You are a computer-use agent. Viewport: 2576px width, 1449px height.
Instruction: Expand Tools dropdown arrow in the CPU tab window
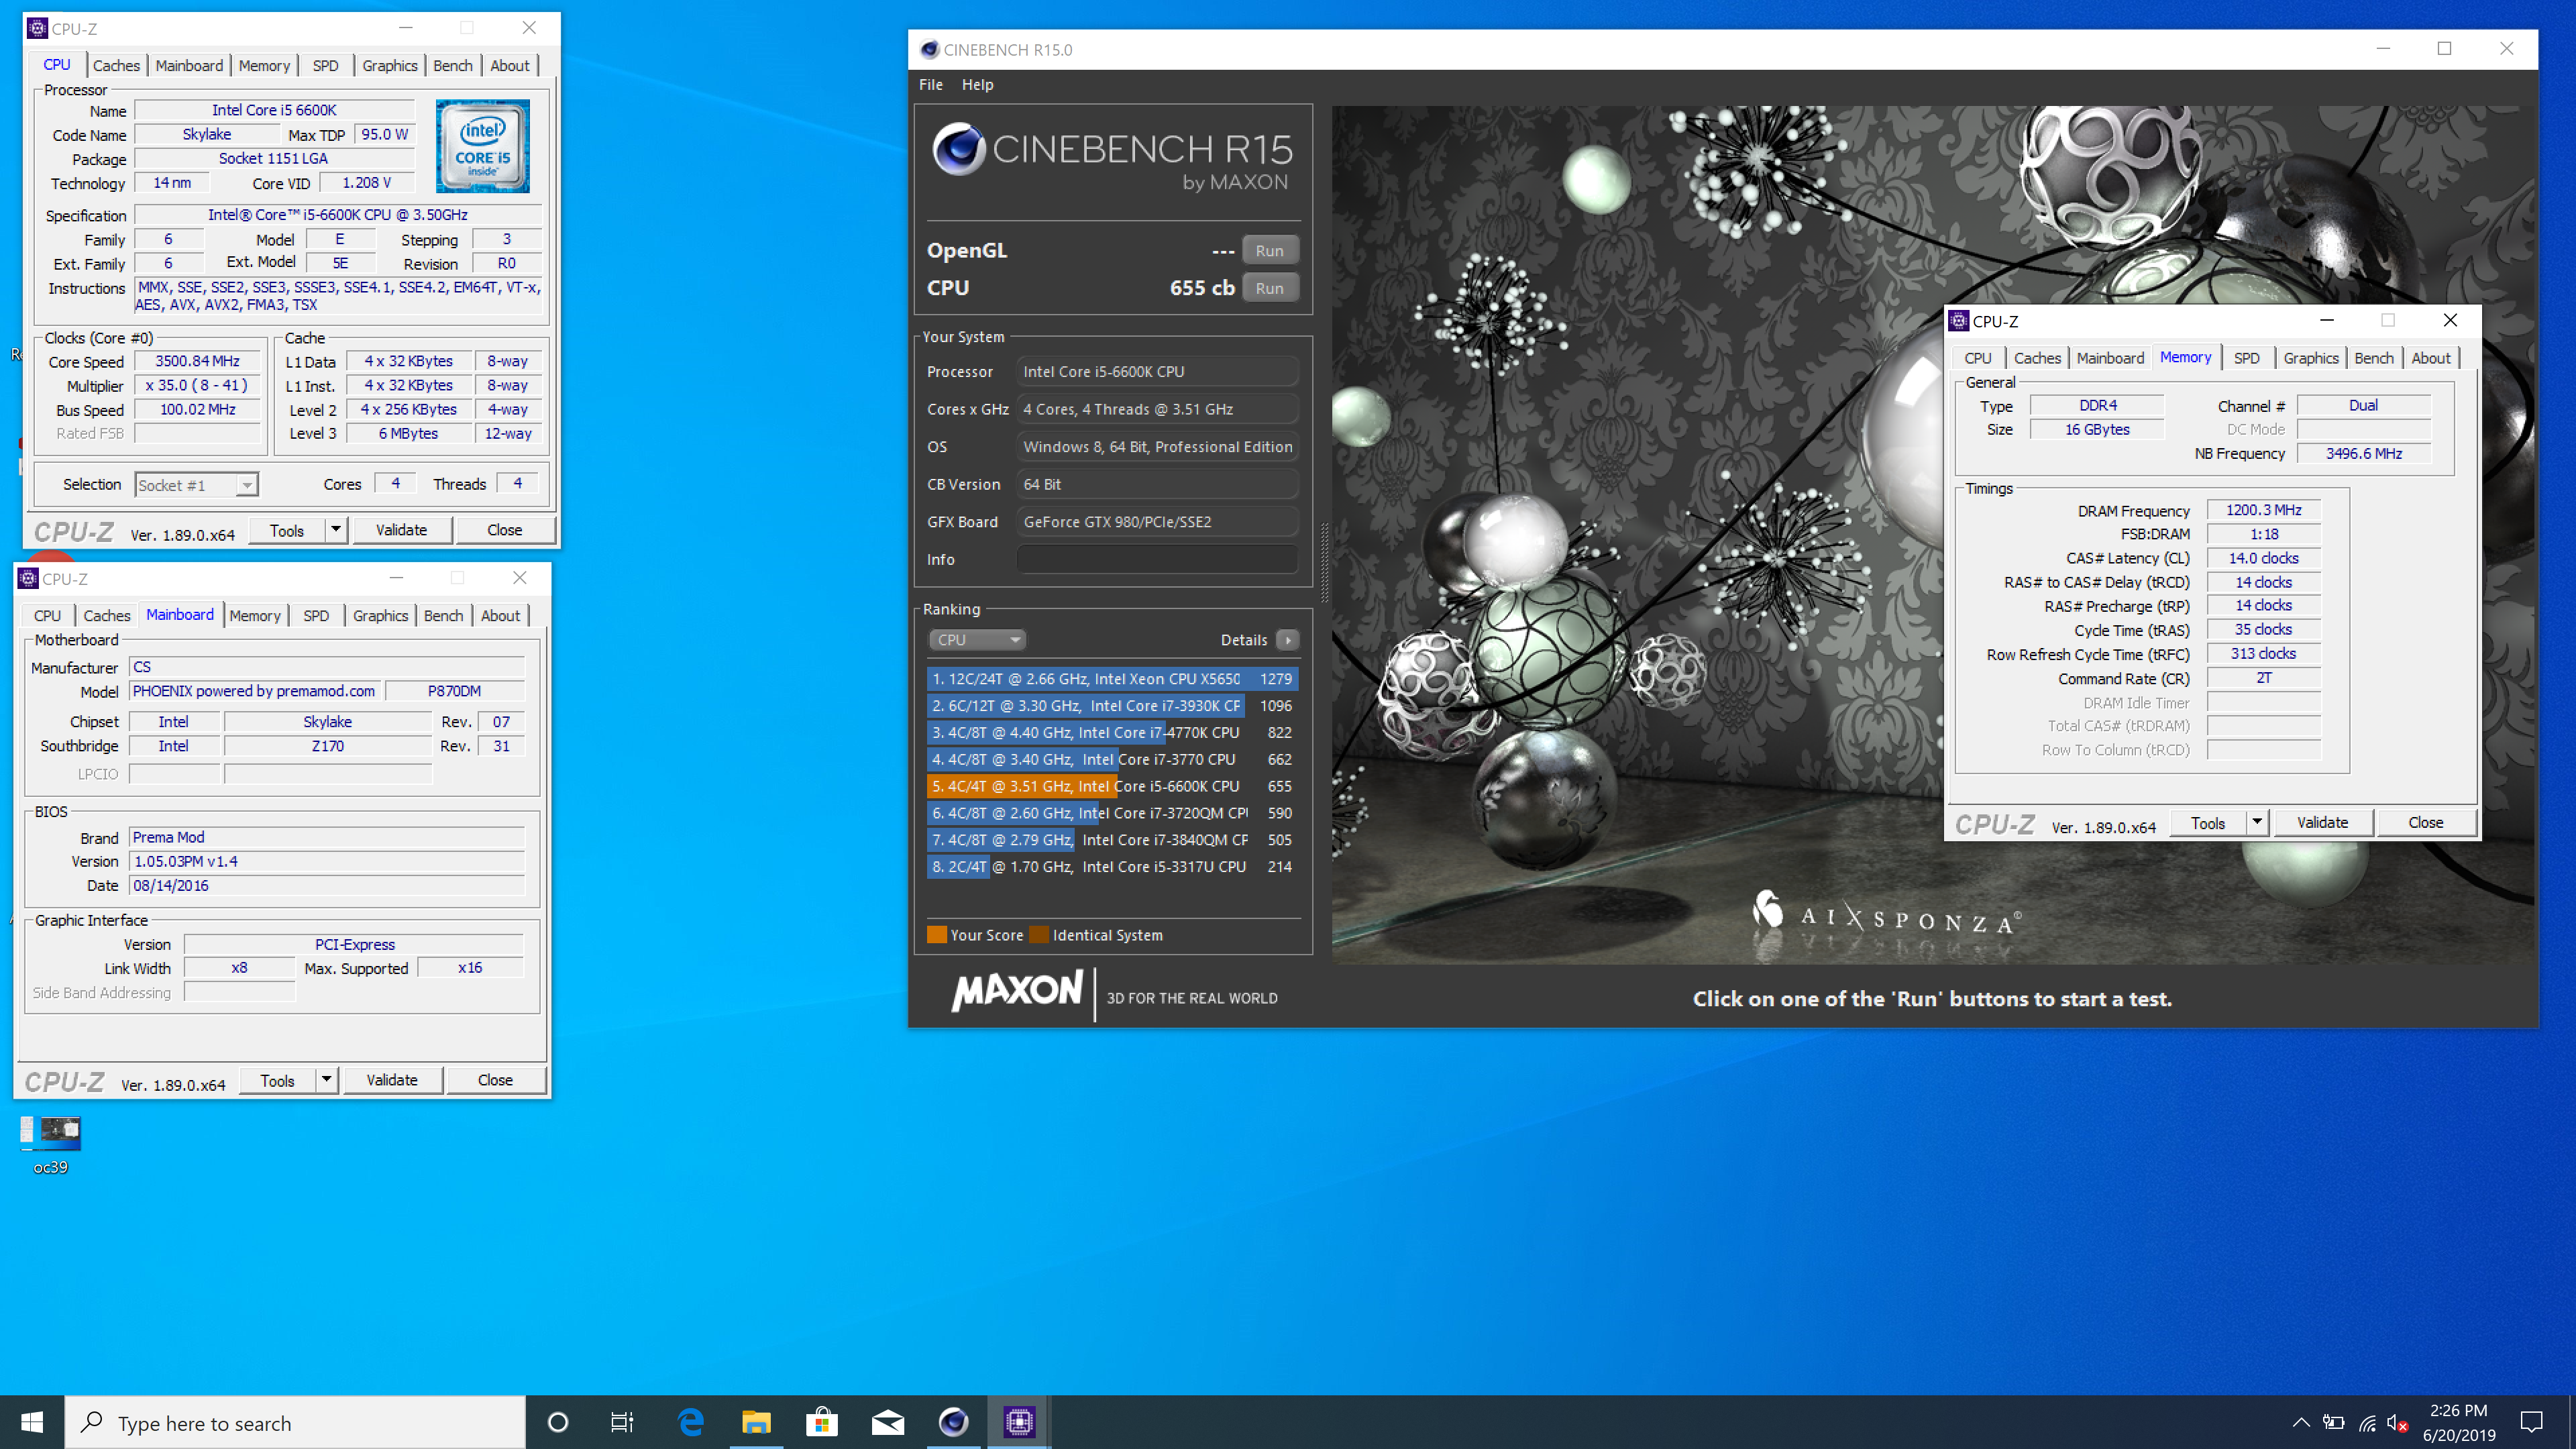click(336, 530)
